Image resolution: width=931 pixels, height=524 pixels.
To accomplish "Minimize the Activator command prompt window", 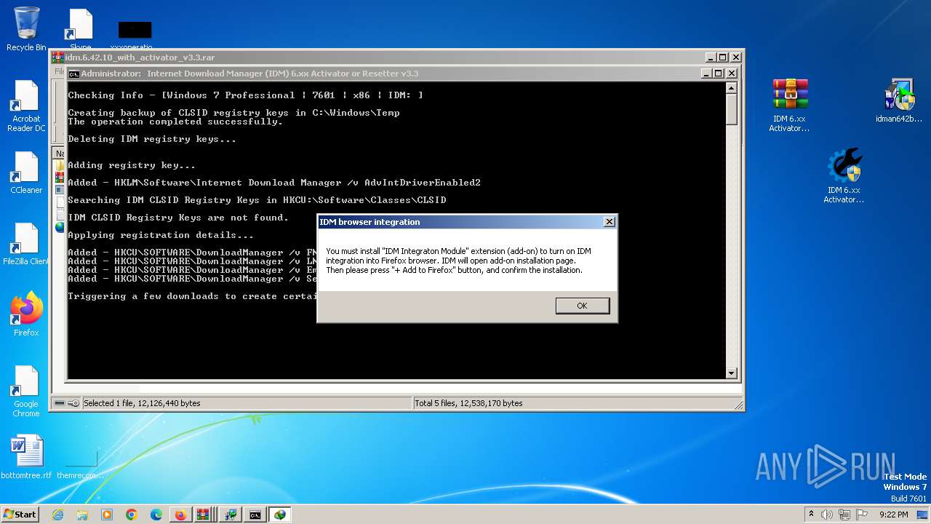I will tap(706, 74).
